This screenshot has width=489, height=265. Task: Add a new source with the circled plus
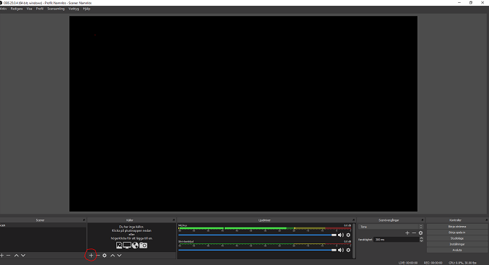(x=91, y=256)
